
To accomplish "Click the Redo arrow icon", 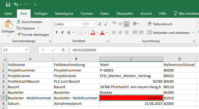I will 26,5.
